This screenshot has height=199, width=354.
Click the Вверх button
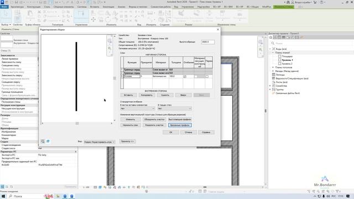tap(183, 95)
